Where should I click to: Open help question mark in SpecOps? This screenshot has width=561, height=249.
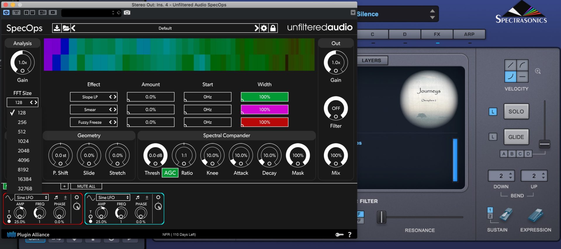pos(350,234)
